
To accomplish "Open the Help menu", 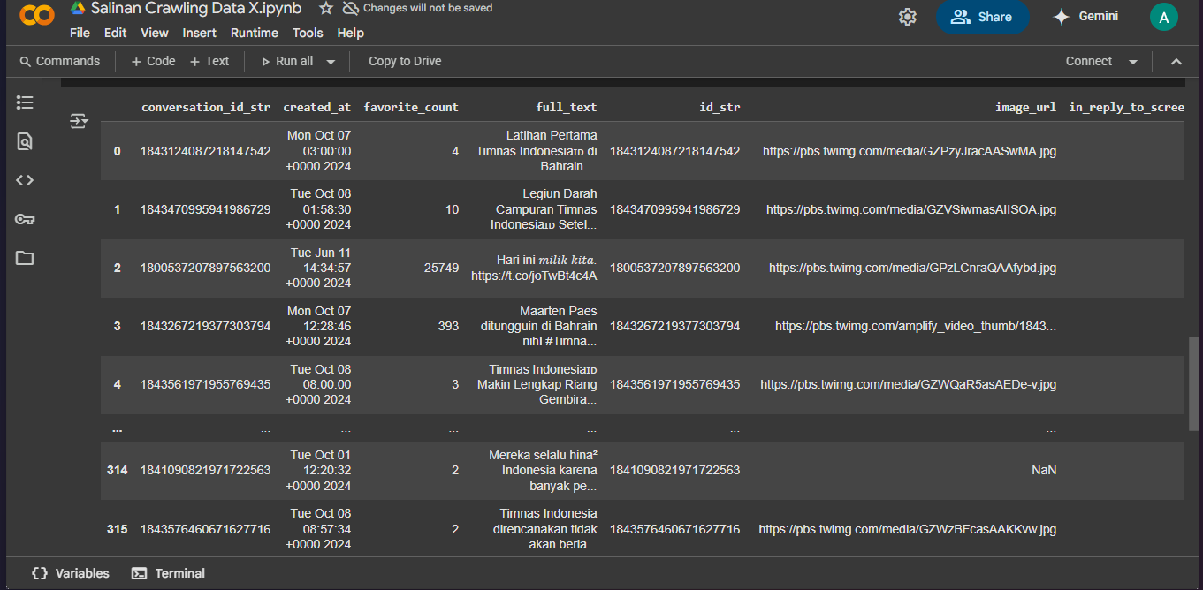I will (351, 33).
